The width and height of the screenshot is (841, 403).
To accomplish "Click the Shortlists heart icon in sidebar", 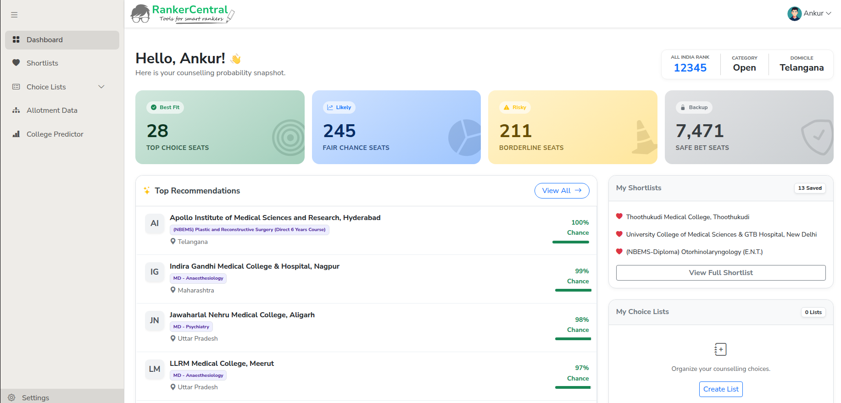I will [16, 63].
